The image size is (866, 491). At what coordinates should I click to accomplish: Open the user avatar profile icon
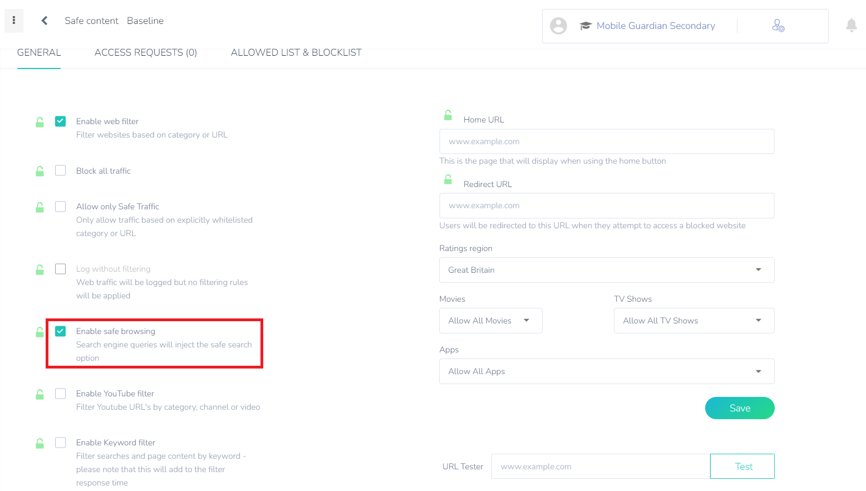tap(558, 26)
